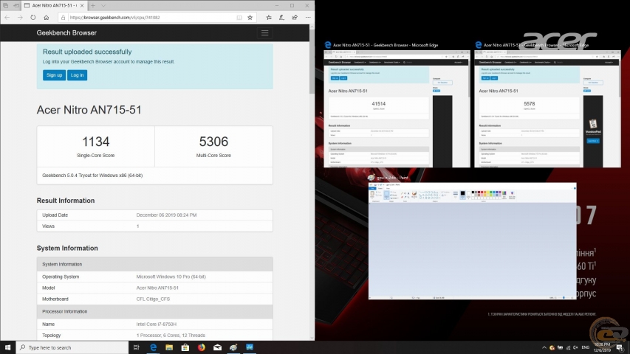
Task: Click scrollbar down arrow in Edge
Action: (312, 338)
